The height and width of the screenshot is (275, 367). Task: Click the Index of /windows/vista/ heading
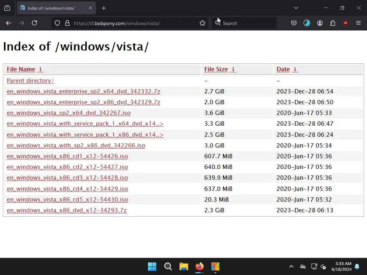[76, 47]
